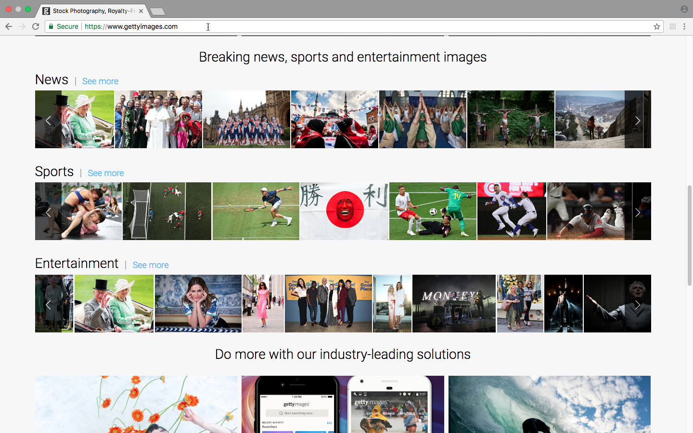Bookmark this page with the star icon
The width and height of the screenshot is (693, 433).
pyautogui.click(x=656, y=26)
